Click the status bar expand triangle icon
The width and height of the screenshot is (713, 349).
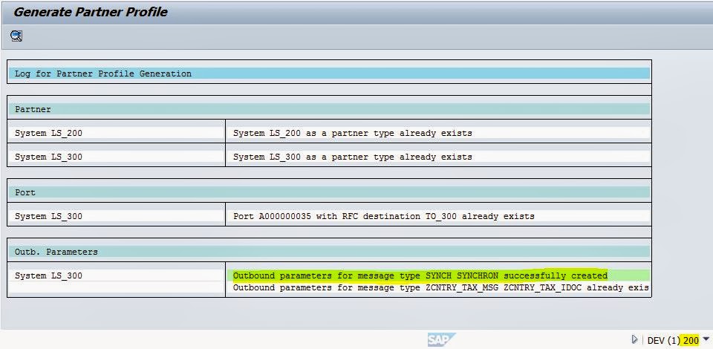(635, 339)
